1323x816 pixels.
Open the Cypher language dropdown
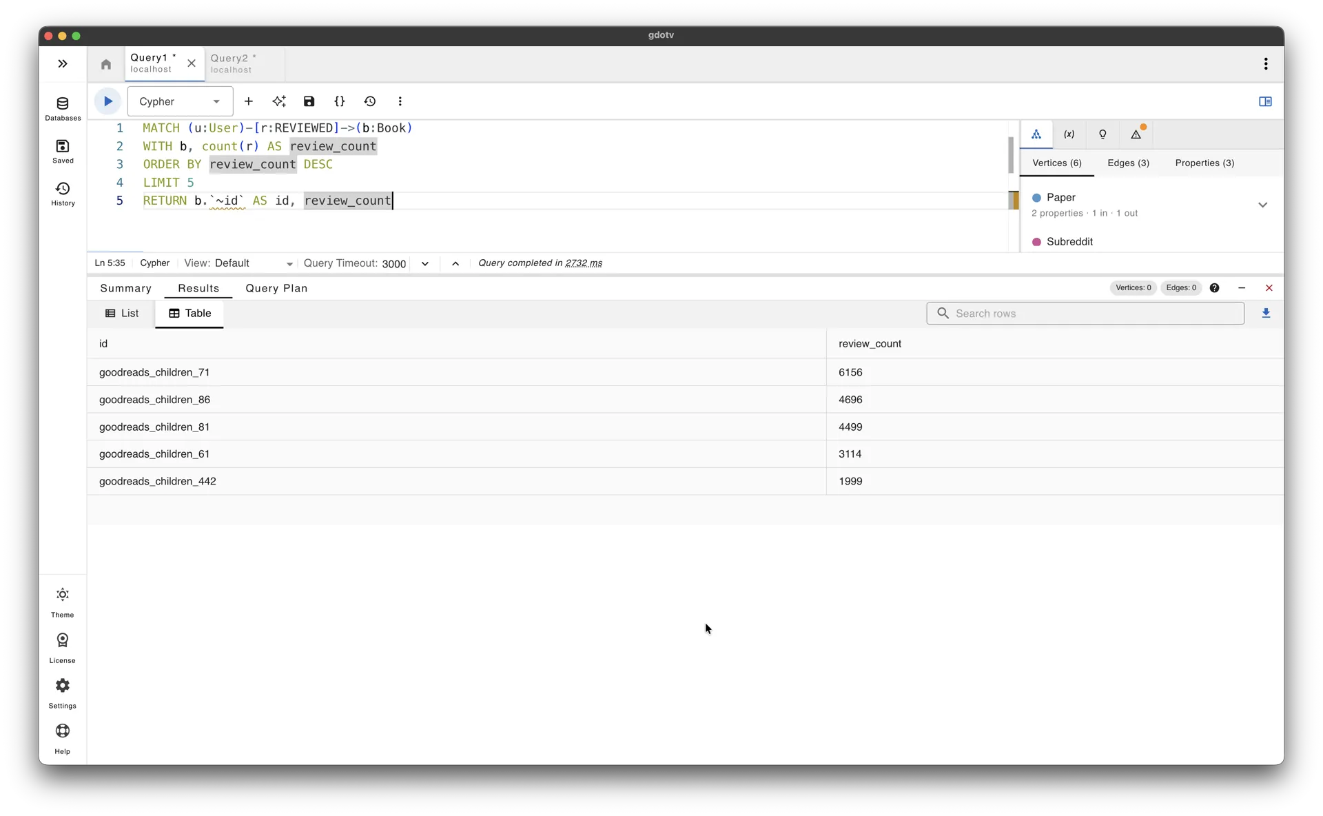[180, 101]
